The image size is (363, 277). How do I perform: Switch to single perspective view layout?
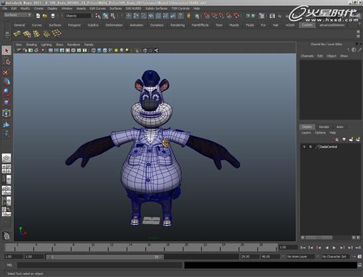click(x=7, y=158)
